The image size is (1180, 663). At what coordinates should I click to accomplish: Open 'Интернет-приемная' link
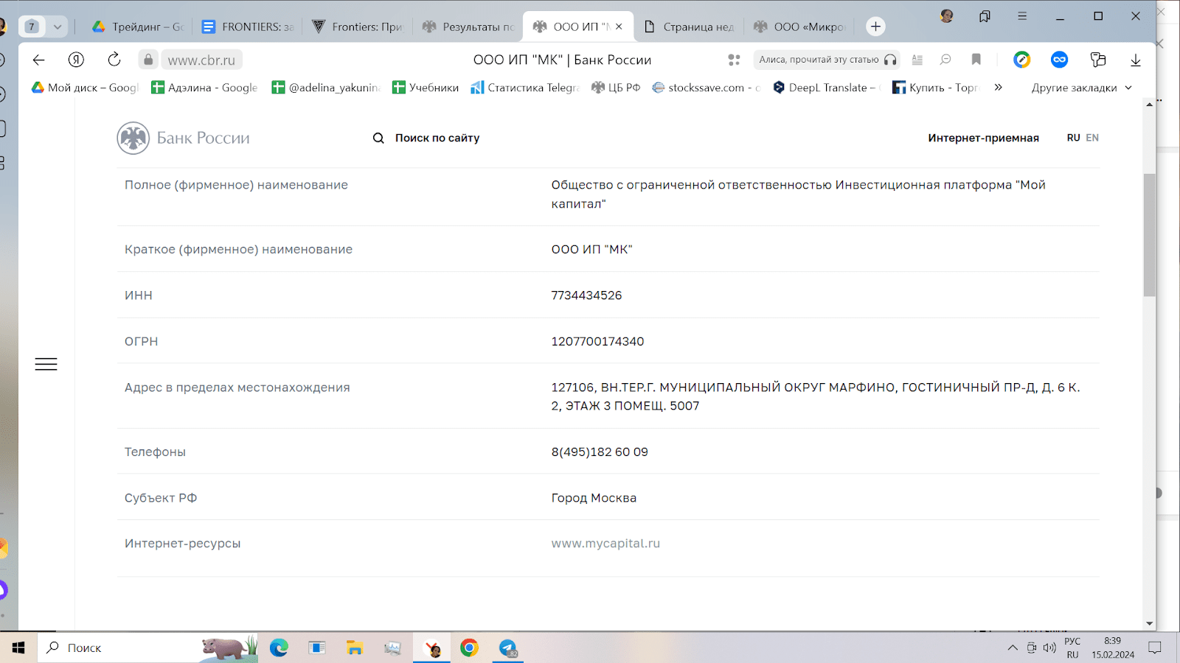(x=983, y=138)
